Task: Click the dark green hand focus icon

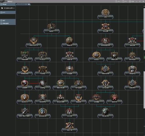Action: (x=105, y=111)
